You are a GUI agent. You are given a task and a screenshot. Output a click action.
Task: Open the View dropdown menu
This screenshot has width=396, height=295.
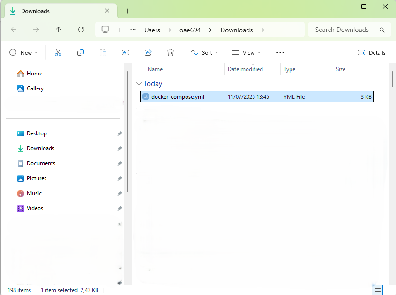click(x=246, y=53)
